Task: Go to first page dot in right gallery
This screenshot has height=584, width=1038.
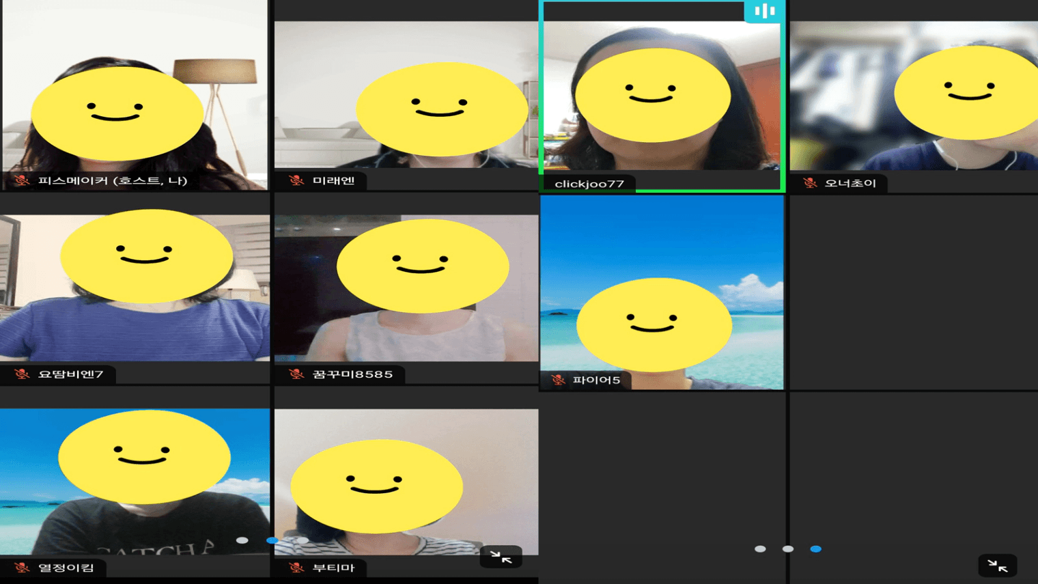Action: point(760,549)
